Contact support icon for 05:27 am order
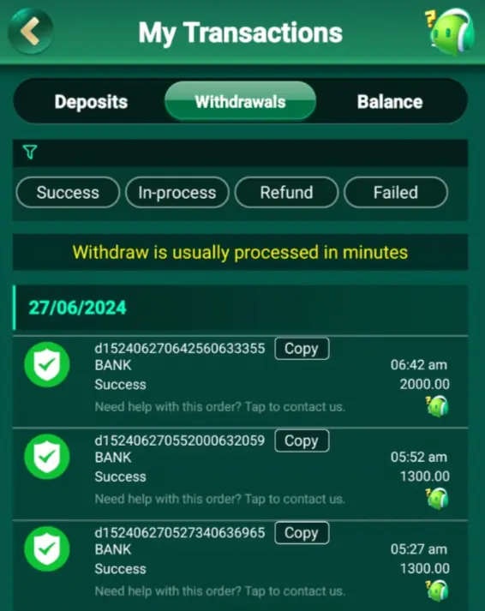 (437, 590)
